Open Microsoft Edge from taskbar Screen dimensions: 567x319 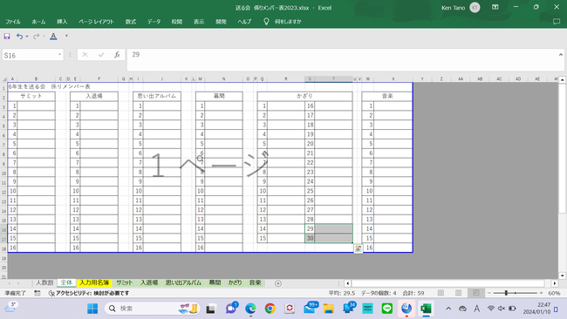[x=250, y=309]
